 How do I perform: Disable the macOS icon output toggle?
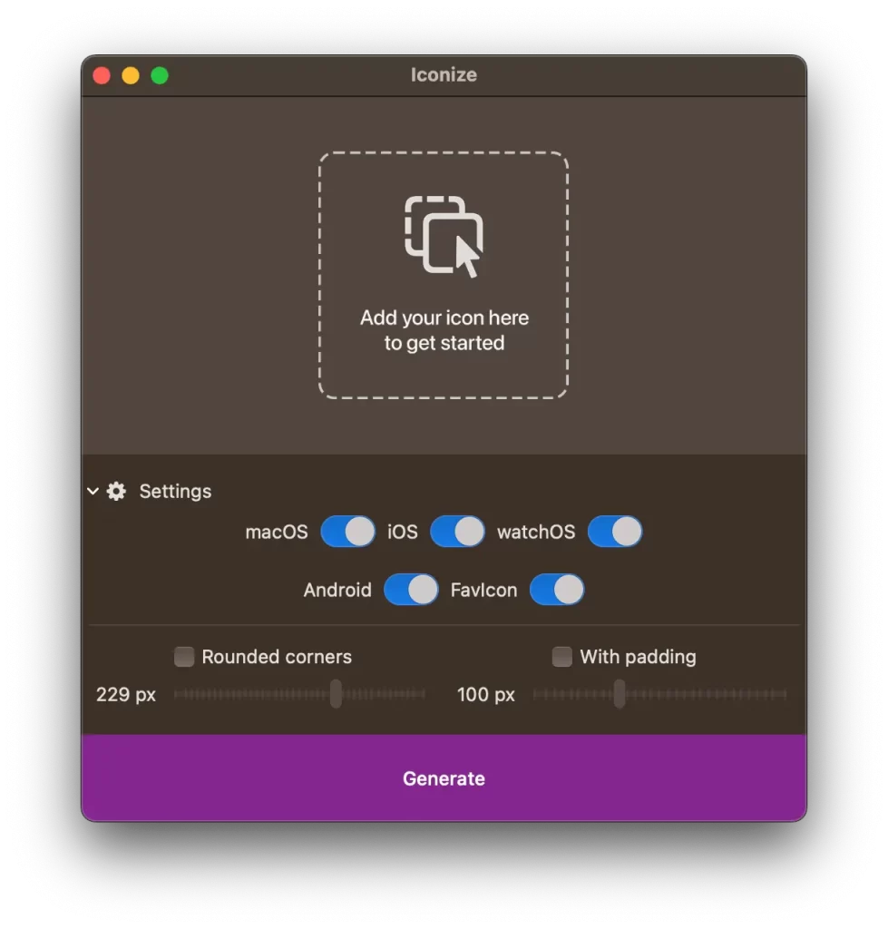348,532
